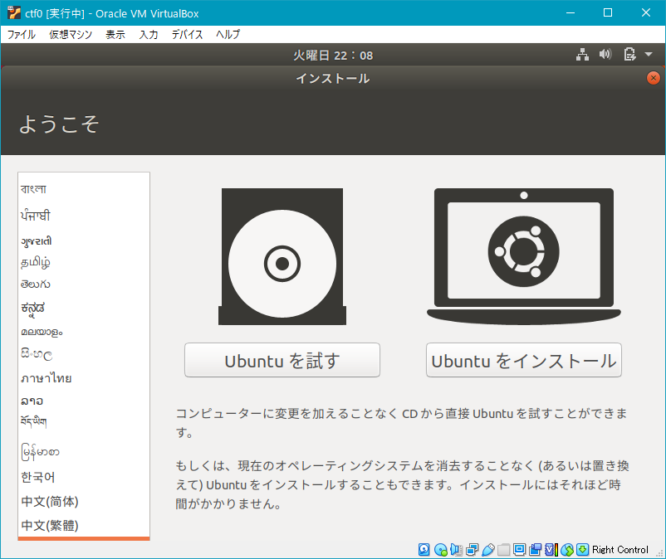The image size is (666, 559).
Task: Maximize the VirtualBox window
Action: click(x=608, y=12)
